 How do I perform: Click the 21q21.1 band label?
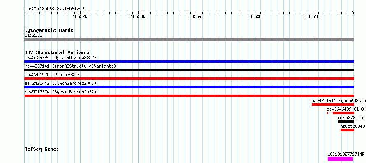coord(33,36)
